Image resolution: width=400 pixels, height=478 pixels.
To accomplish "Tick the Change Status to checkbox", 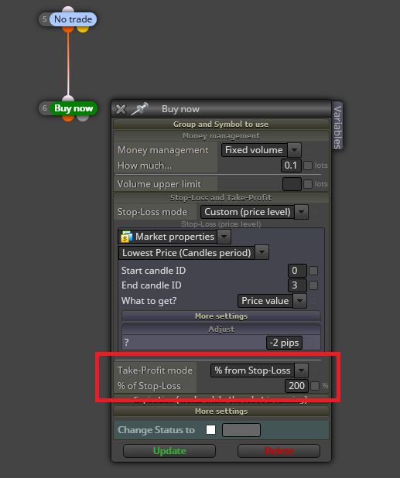I will tap(210, 430).
